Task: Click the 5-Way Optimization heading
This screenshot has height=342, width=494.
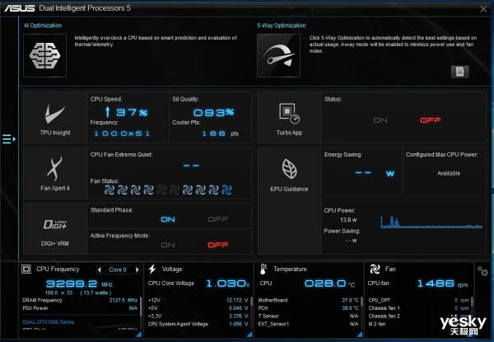Action: [282, 26]
